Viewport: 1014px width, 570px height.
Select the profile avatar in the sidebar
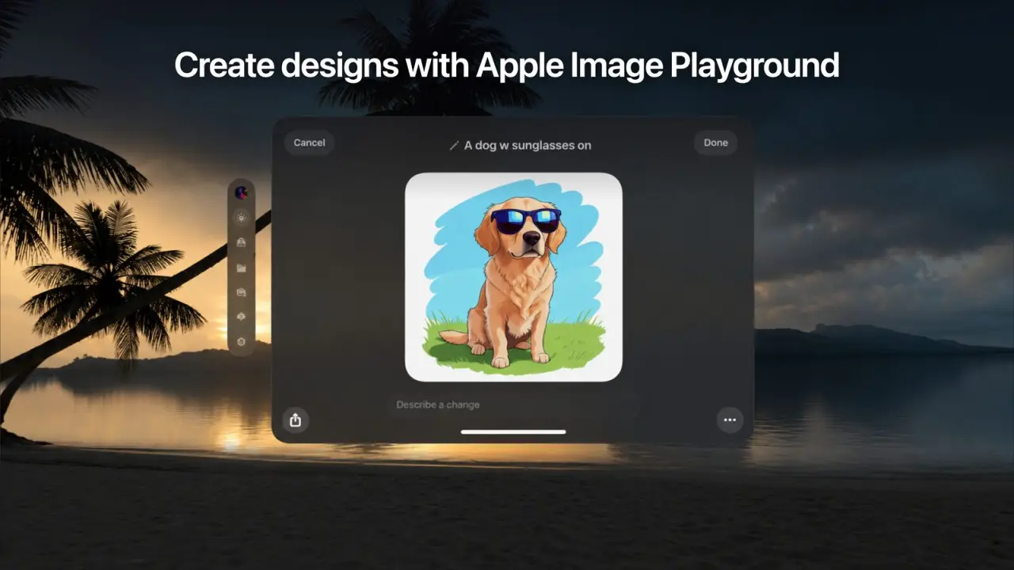point(242,192)
